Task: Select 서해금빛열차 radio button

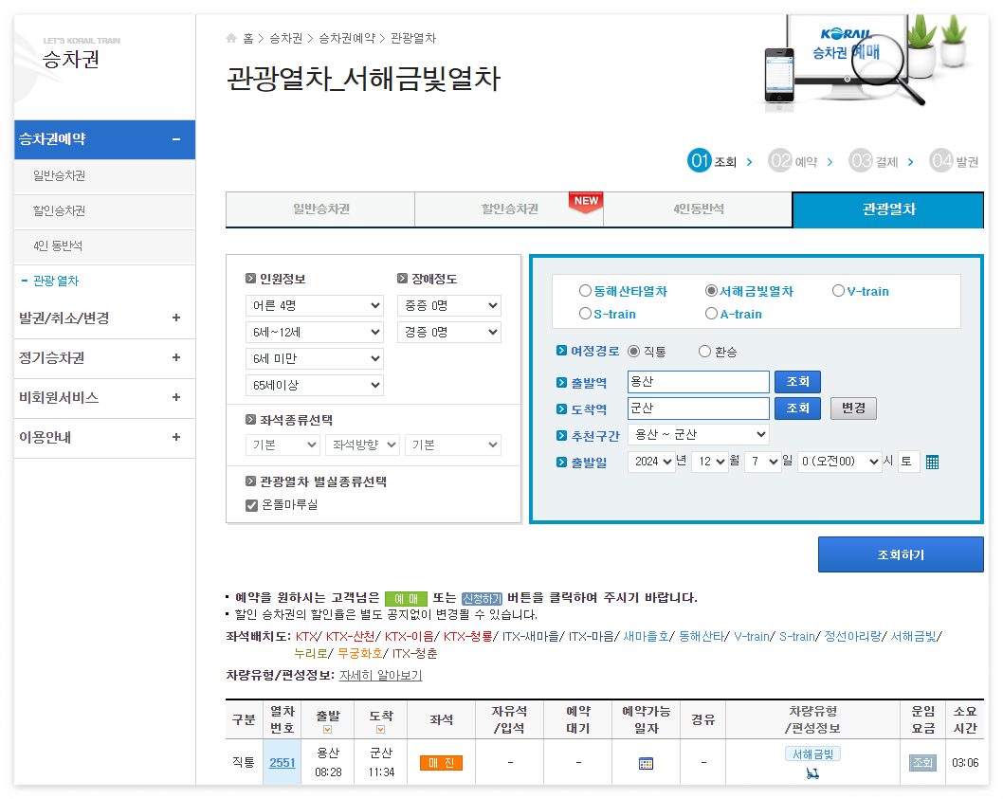Action: point(711,291)
